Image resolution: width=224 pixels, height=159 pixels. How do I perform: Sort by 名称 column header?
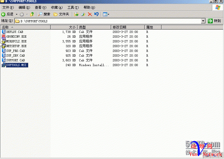point(25,27)
